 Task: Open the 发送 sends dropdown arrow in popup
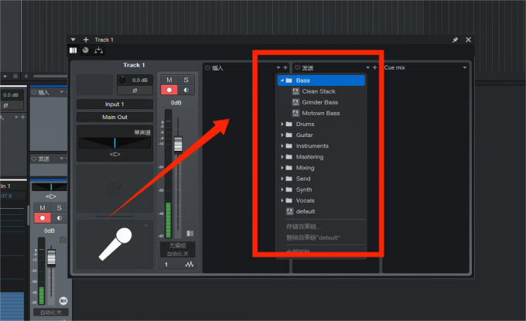pyautogui.click(x=367, y=68)
